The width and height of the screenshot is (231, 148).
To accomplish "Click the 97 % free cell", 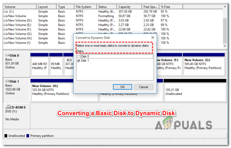I will pyautogui.click(x=164, y=20).
